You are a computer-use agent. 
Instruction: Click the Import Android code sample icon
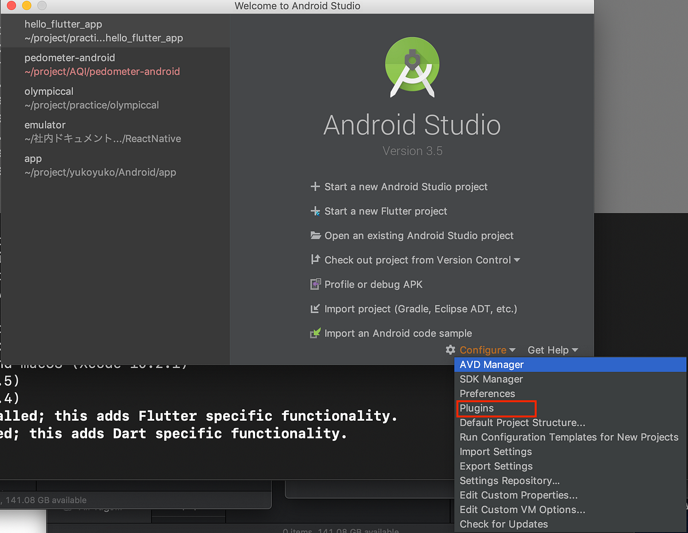coord(315,333)
